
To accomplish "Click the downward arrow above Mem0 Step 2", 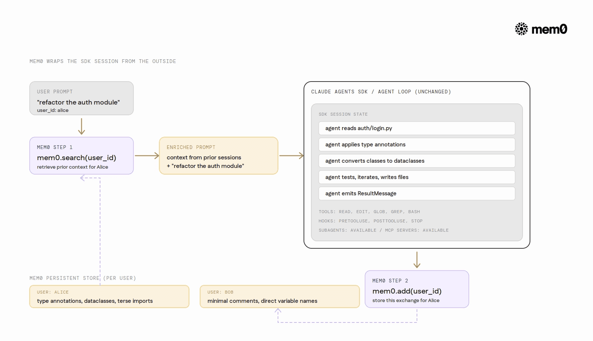I will tap(417, 260).
